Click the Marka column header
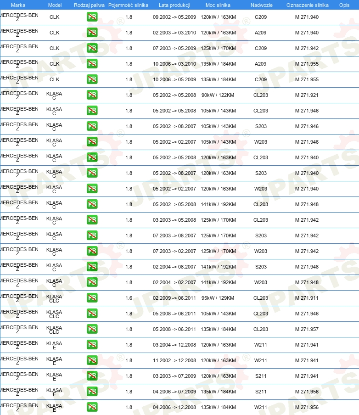The height and width of the screenshot is (415, 359). [x=18, y=5]
